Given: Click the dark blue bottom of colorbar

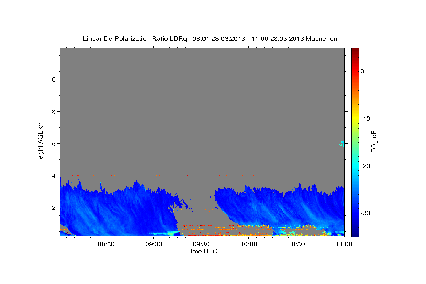Looking at the screenshot, I should [x=355, y=234].
